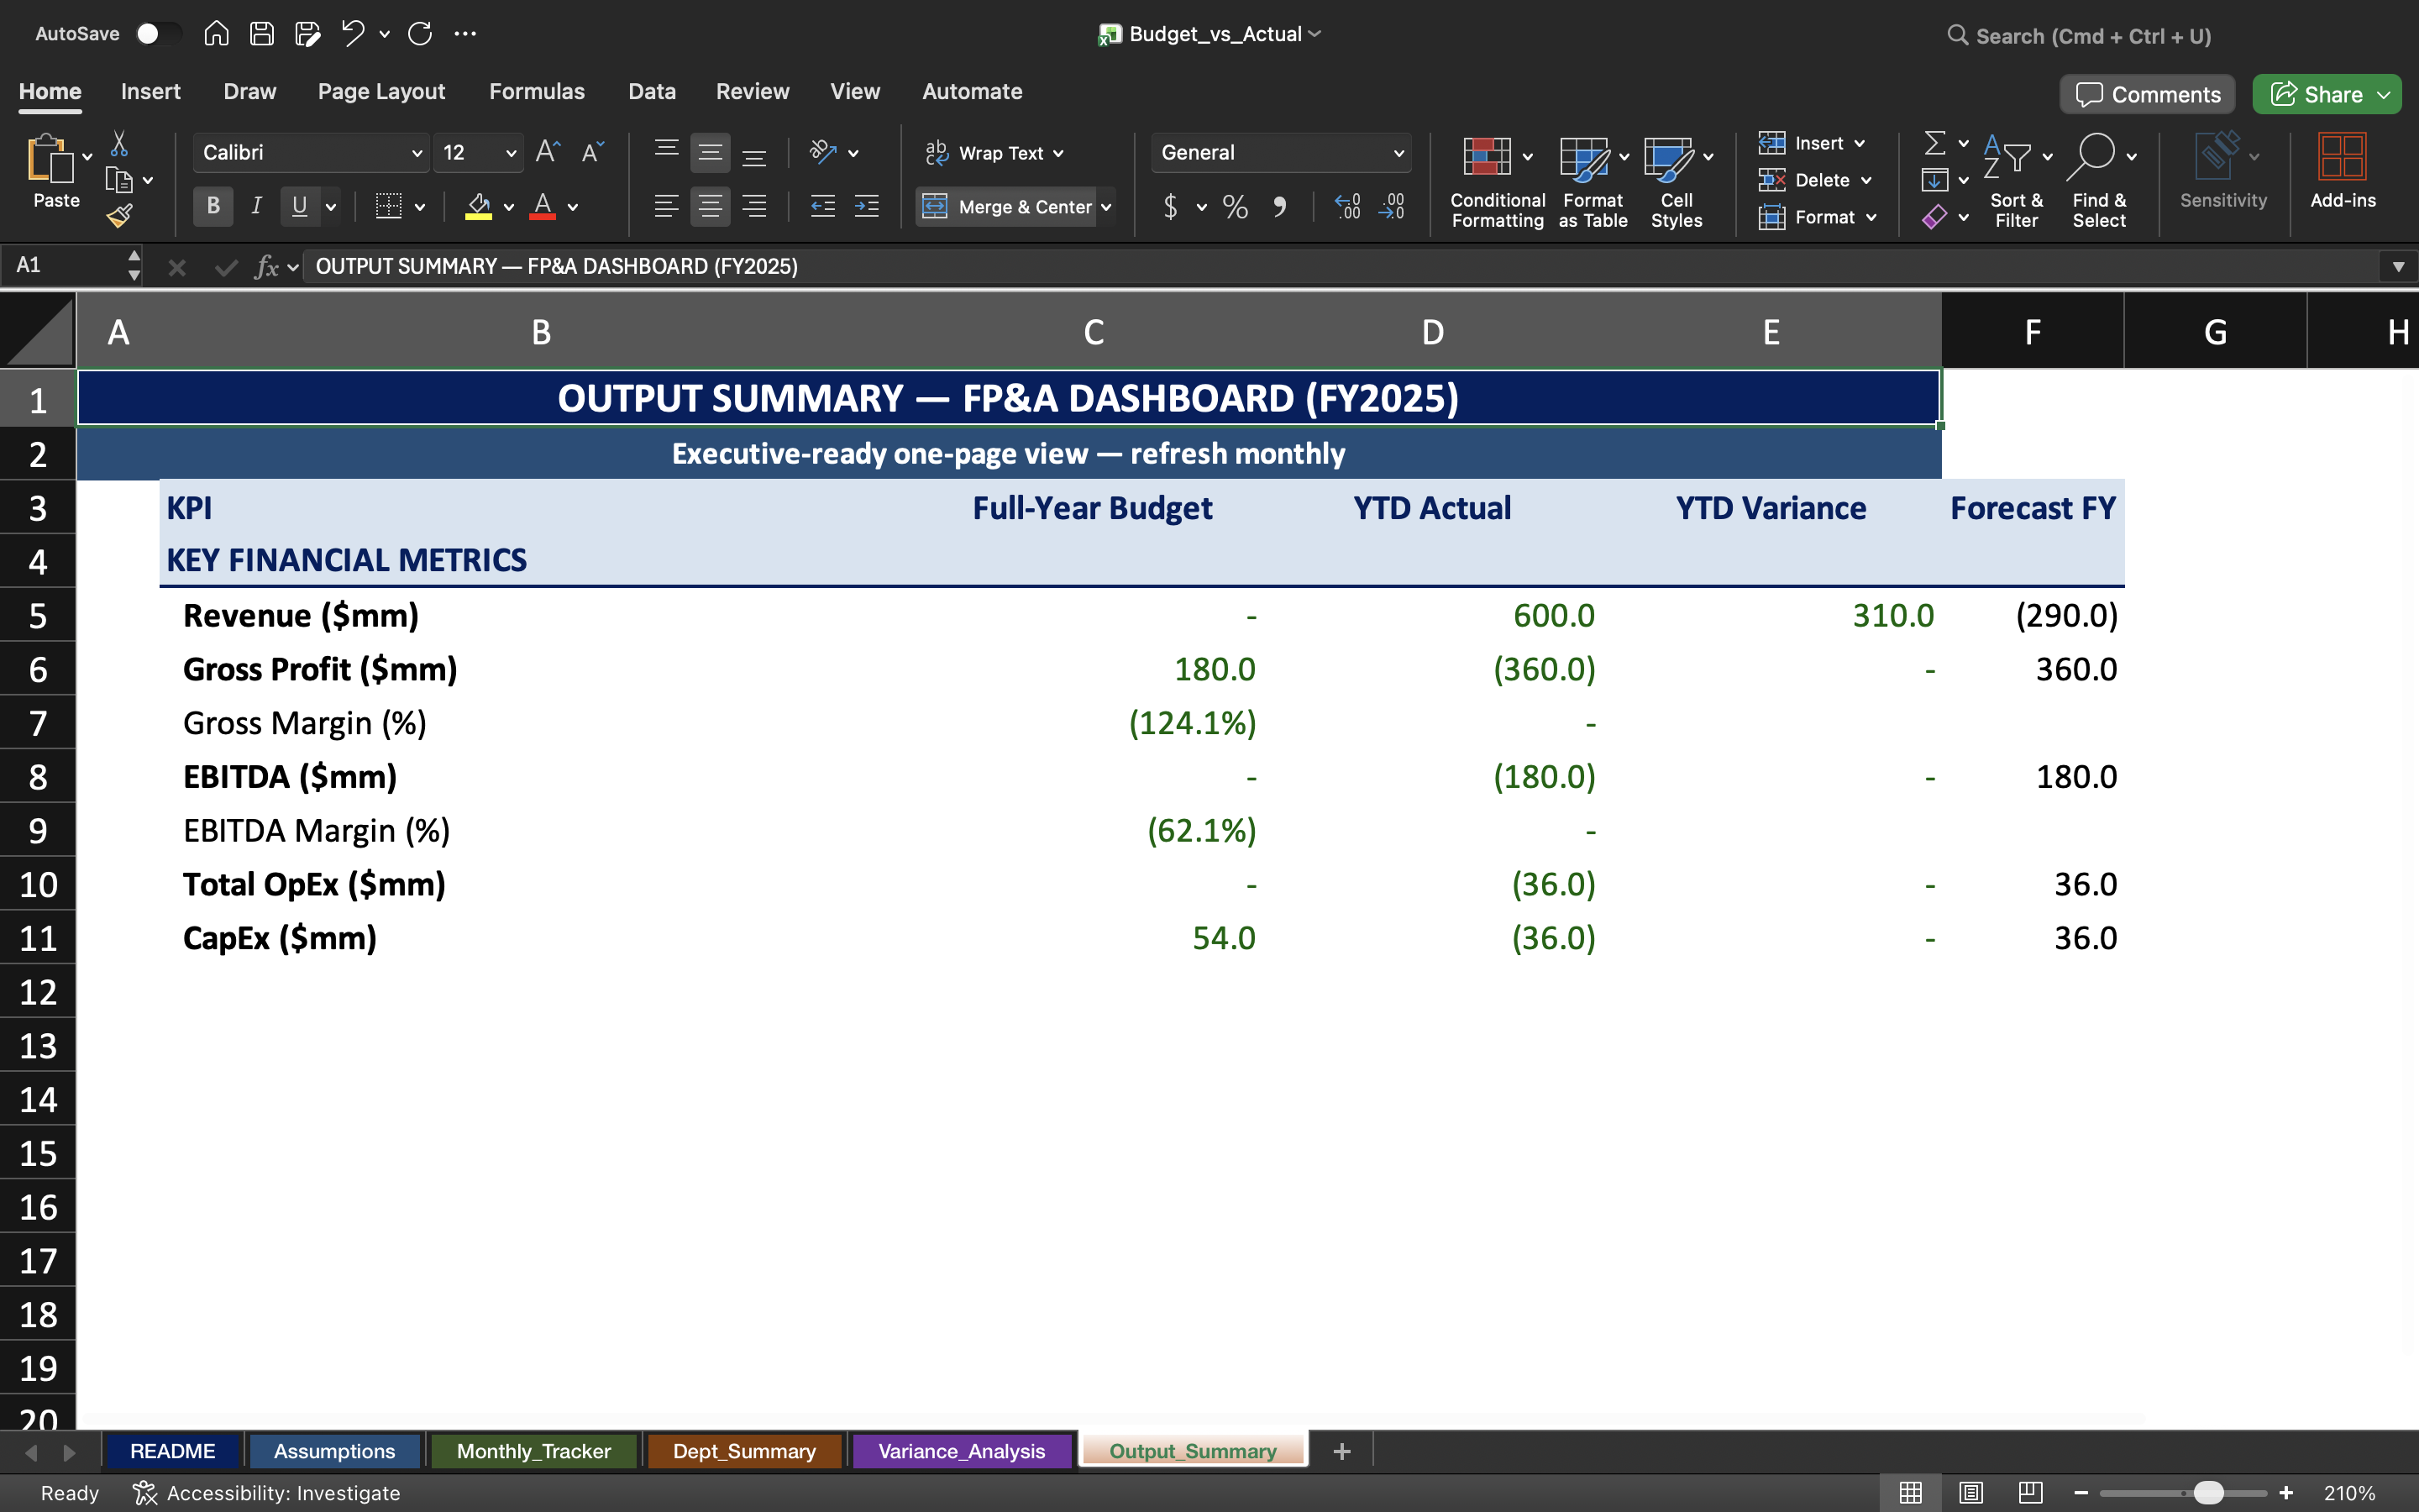The image size is (2419, 1512).
Task: Toggle Center horizontal alignment
Action: click(710, 207)
